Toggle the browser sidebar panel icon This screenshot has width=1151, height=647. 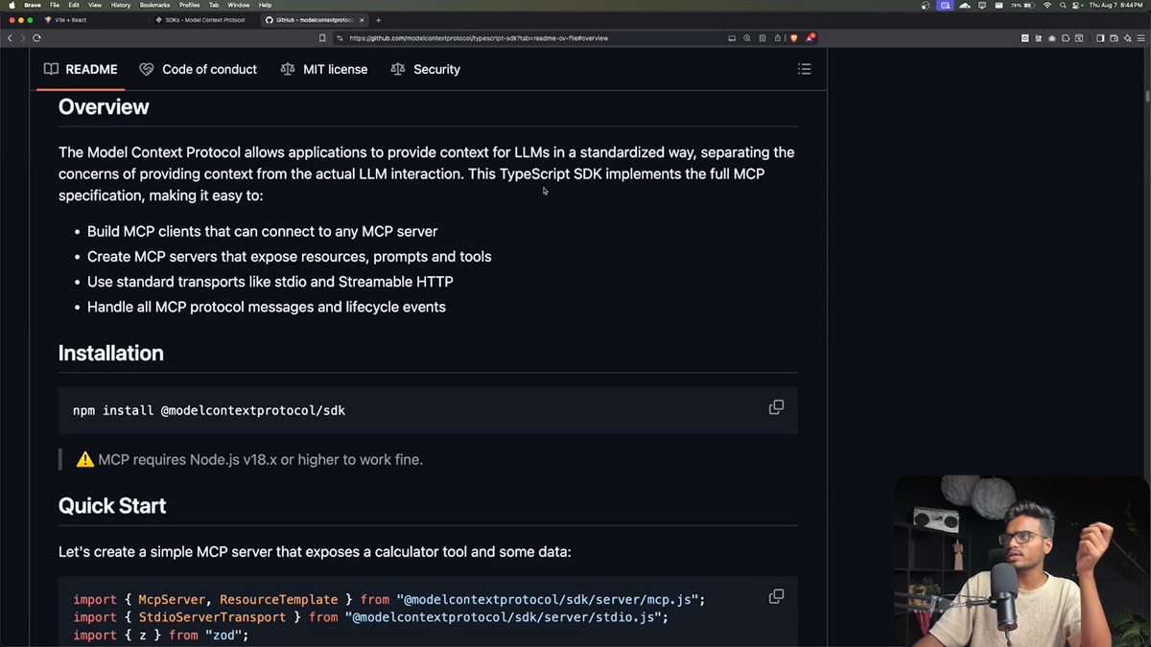[1100, 38]
